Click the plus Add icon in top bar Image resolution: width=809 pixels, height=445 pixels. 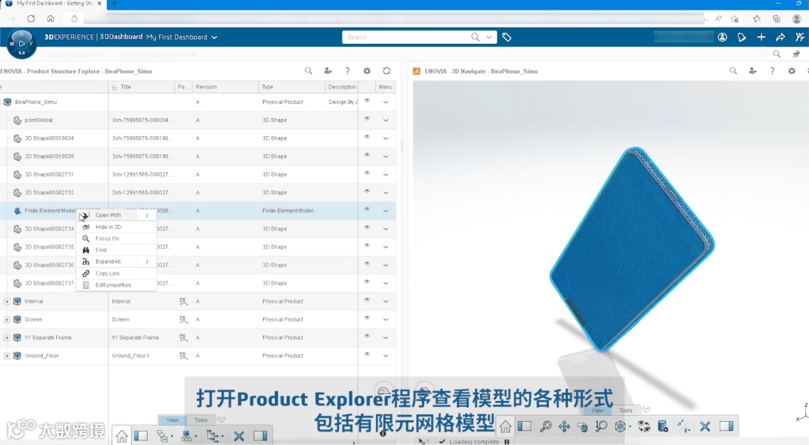point(761,37)
